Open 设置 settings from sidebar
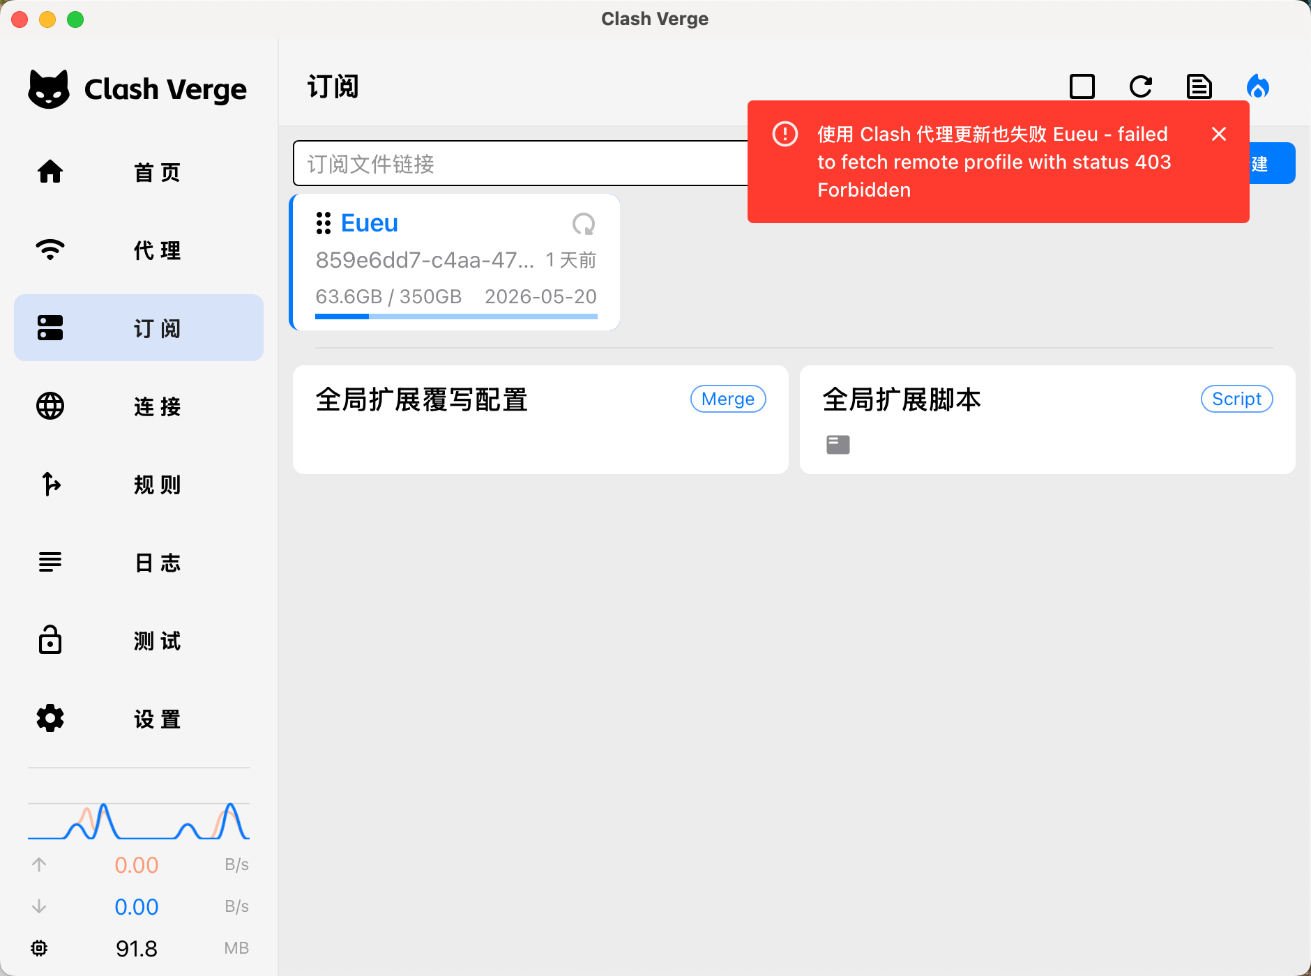This screenshot has width=1311, height=976. click(139, 718)
